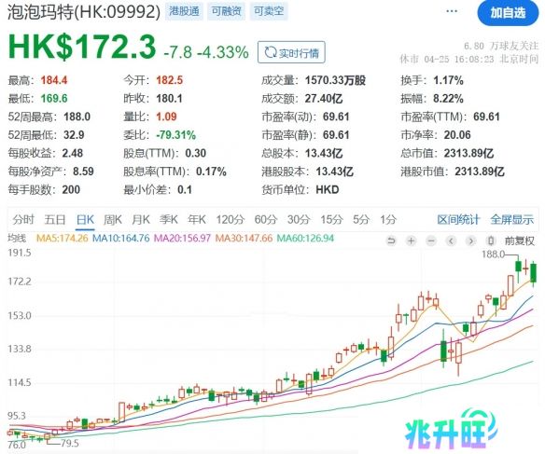Zoom out chart with minus icon
545x454 pixels.
coord(431,241)
